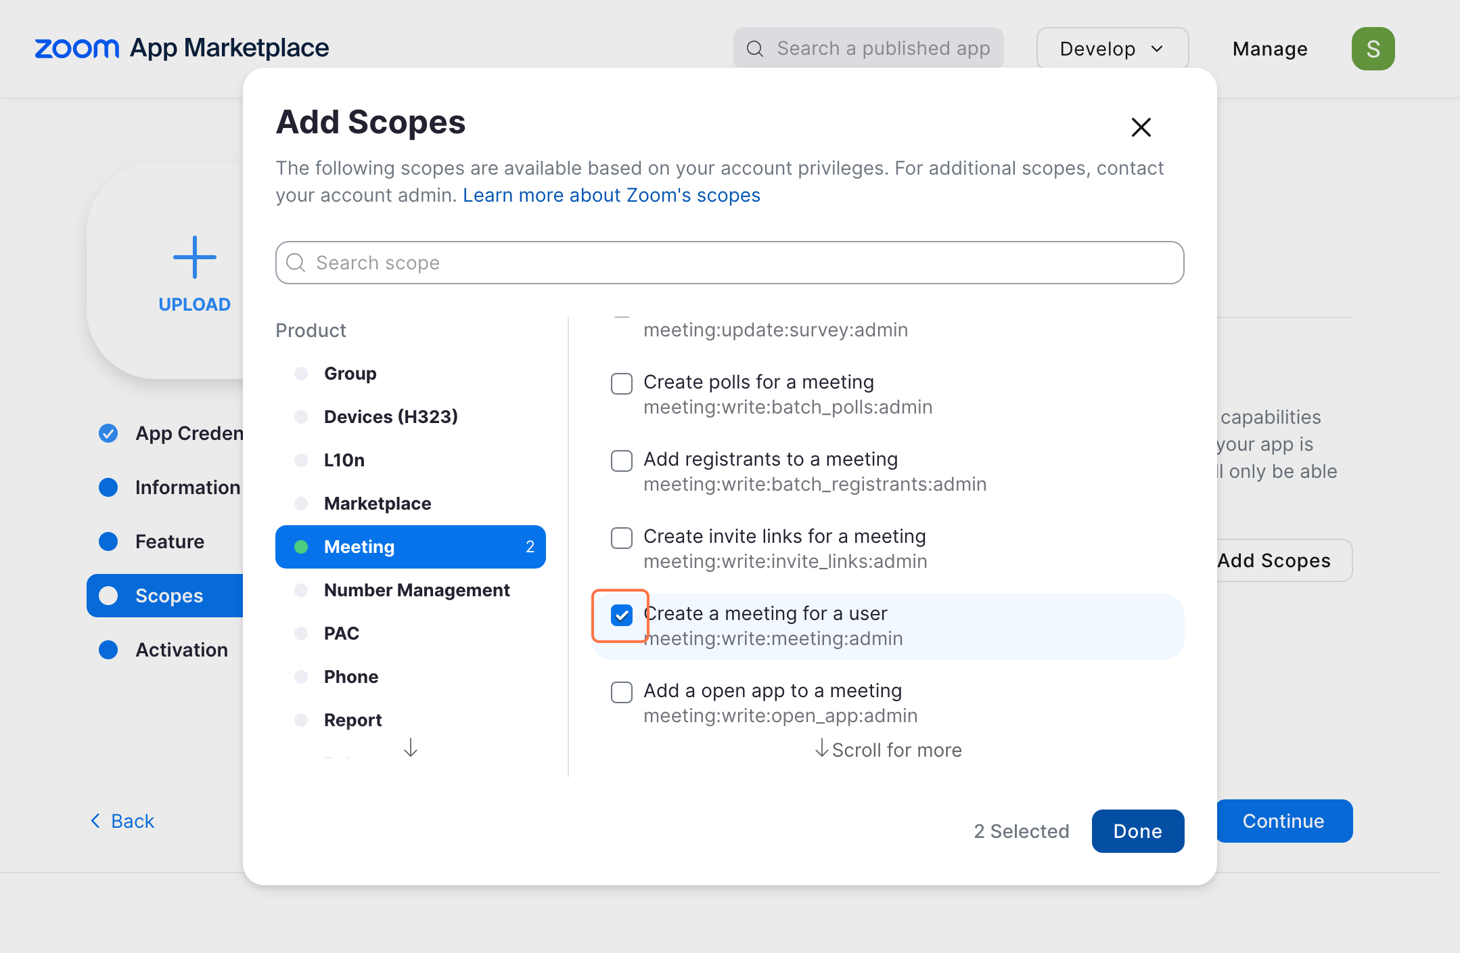
Task: Select the PAC product
Action: click(x=411, y=634)
